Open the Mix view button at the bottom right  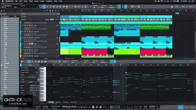point(186,107)
